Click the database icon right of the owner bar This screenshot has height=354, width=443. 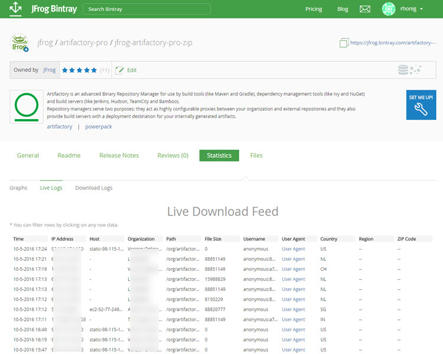pyautogui.click(x=403, y=70)
